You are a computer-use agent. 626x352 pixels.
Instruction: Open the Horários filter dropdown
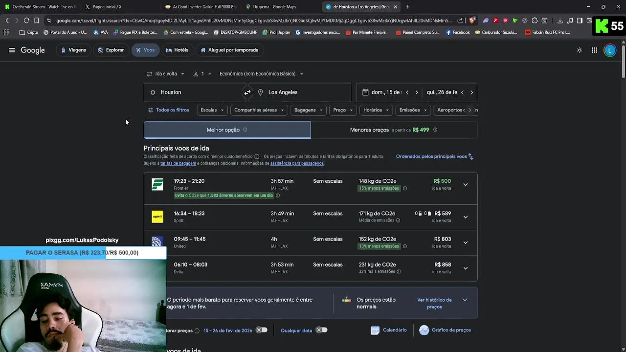tap(376, 110)
